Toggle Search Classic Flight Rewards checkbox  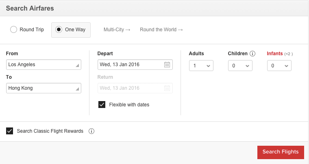click(x=9, y=131)
